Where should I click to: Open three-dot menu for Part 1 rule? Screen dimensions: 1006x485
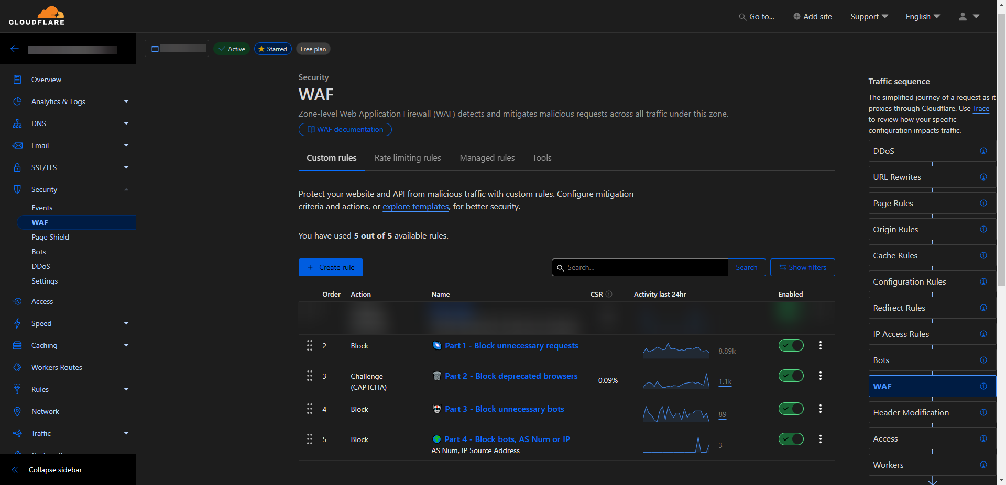(821, 345)
